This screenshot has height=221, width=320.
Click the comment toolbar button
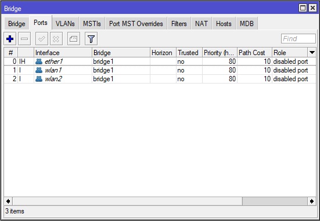[74, 38]
